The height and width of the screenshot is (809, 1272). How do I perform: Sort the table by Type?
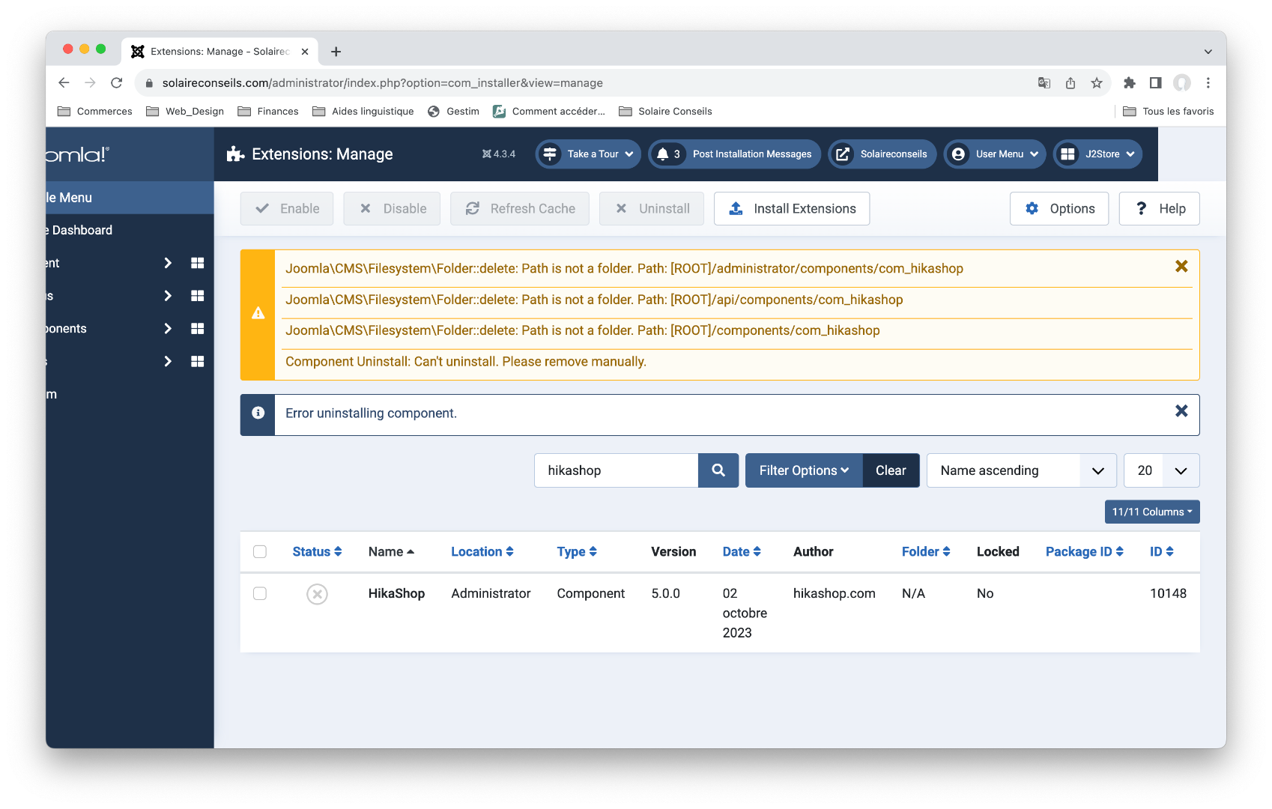577,552
